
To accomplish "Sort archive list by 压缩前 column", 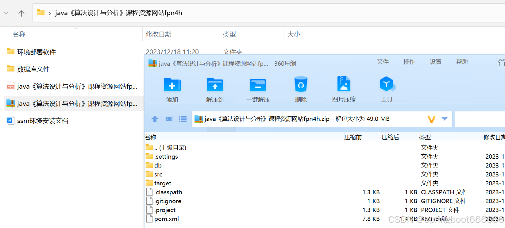I will tap(353, 137).
